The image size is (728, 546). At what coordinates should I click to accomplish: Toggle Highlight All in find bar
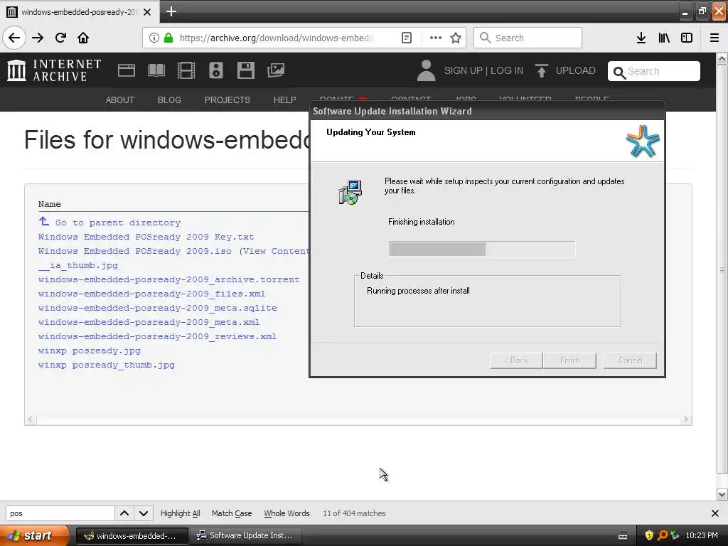click(180, 513)
